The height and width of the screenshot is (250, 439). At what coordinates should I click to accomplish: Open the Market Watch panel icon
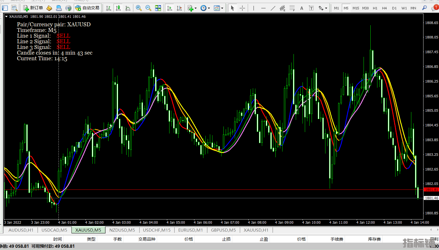[x=5, y=8]
